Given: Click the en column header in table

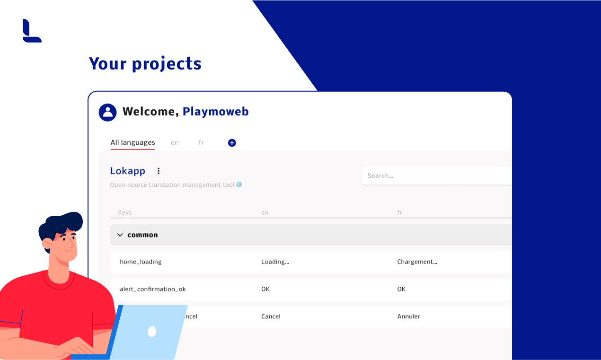Looking at the screenshot, I should (265, 213).
